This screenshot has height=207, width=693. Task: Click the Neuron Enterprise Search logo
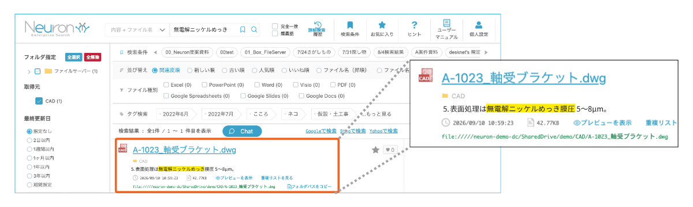point(57,29)
